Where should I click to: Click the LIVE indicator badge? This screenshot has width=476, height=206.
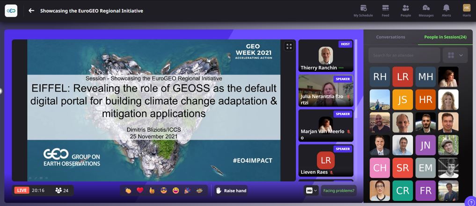click(x=22, y=190)
